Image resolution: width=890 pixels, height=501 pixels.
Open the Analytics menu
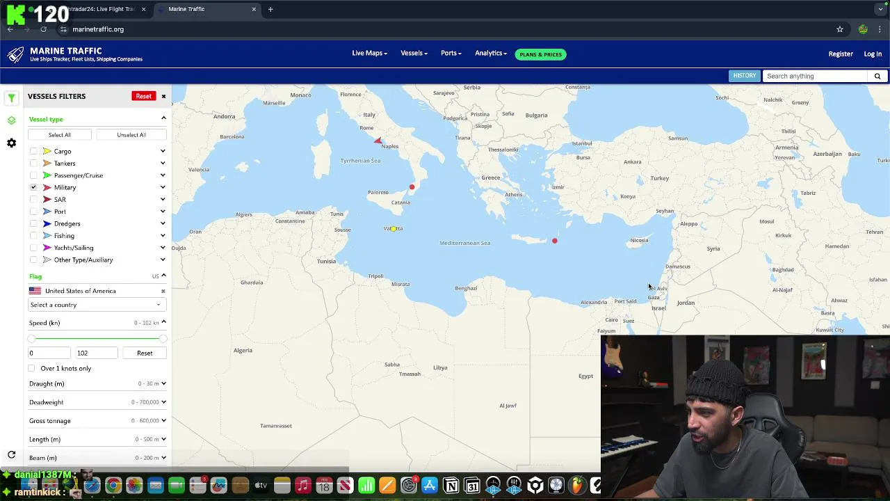[x=491, y=53]
